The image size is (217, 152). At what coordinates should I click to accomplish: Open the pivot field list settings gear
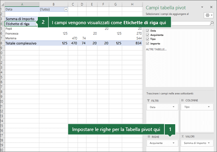[x=209, y=15]
